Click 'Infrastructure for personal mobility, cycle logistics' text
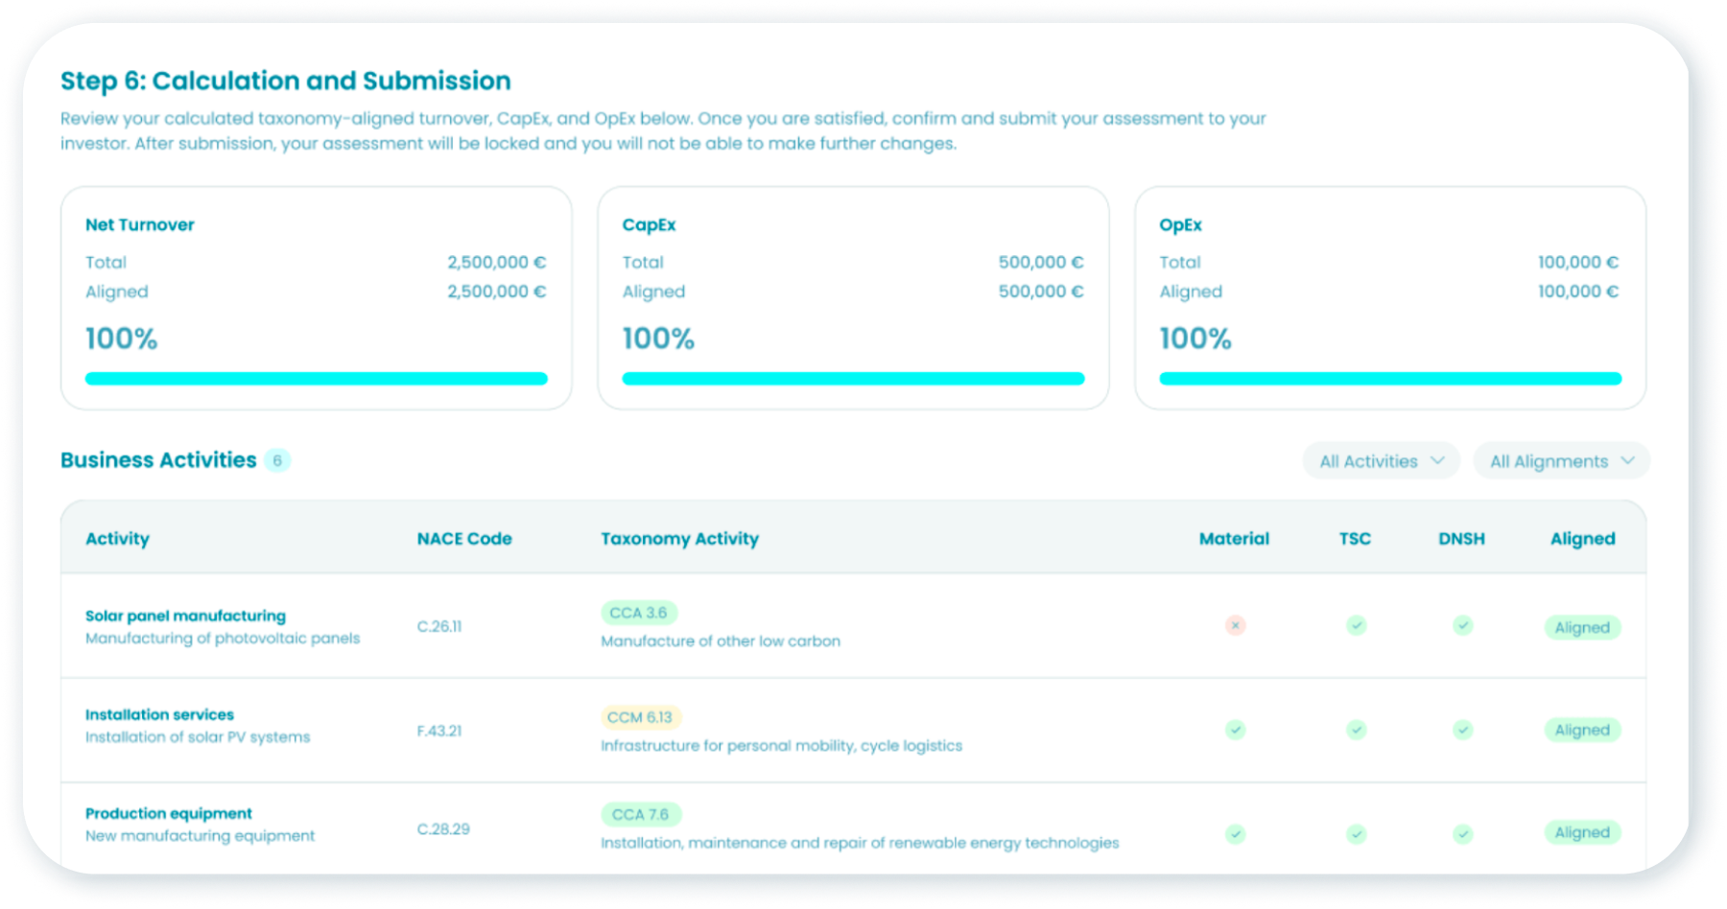1727x909 pixels. point(781,745)
